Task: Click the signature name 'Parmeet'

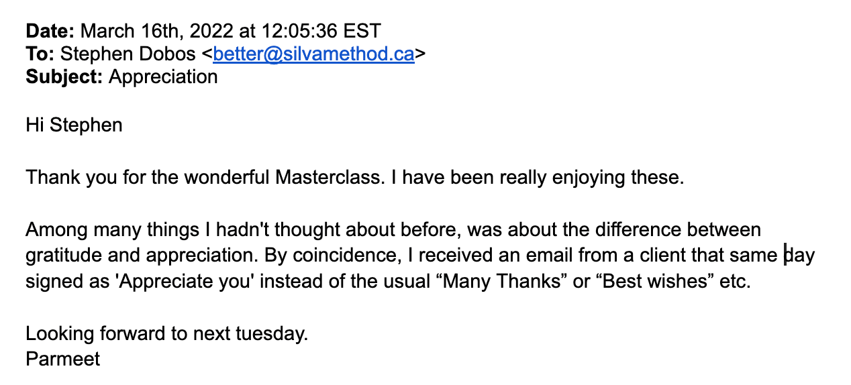Action: tap(63, 358)
